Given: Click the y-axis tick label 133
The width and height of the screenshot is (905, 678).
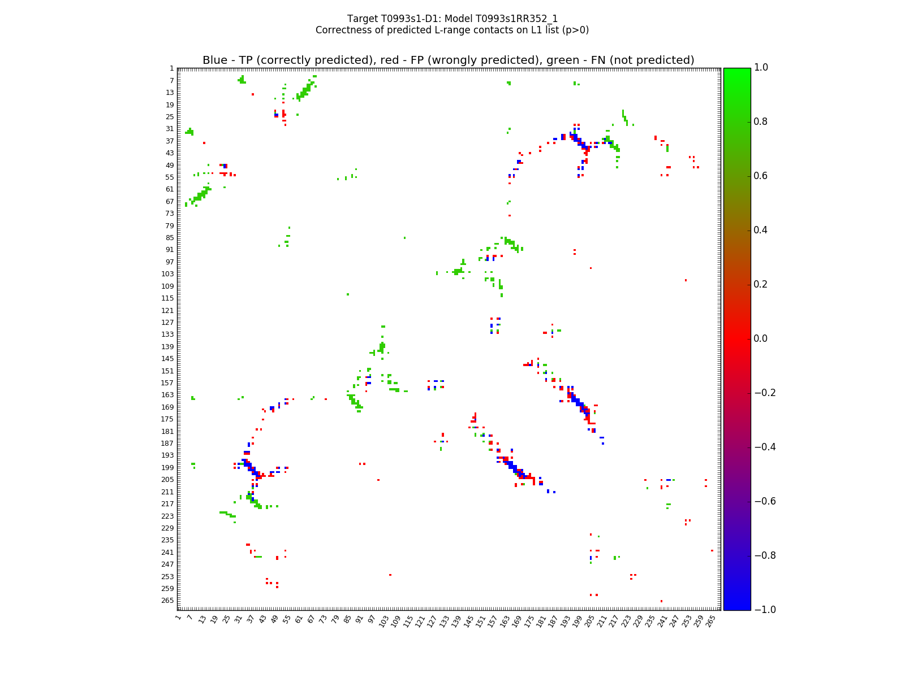Looking at the screenshot, I should [x=167, y=334].
